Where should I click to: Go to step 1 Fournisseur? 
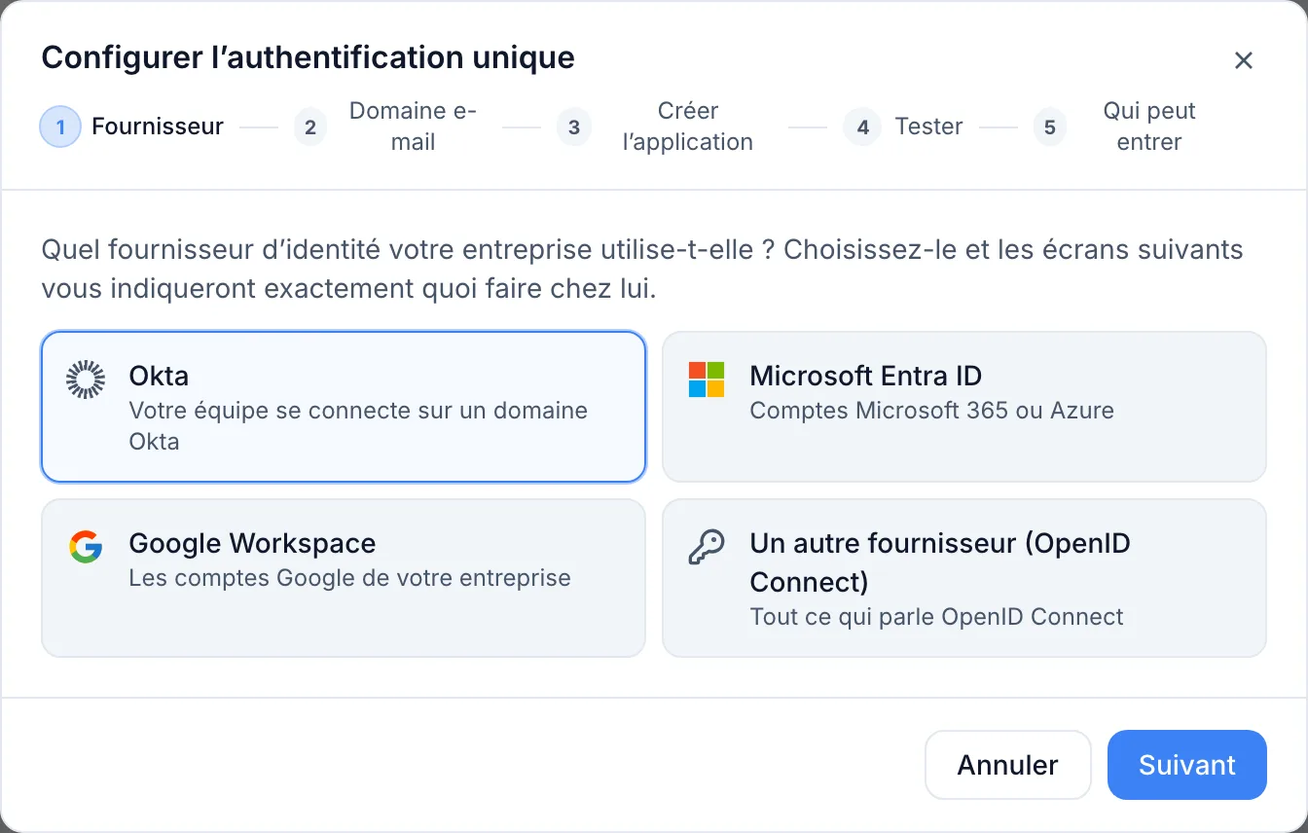point(132,127)
